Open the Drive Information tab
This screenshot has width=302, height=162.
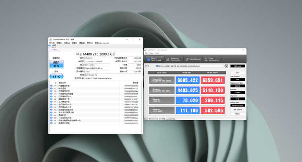(212, 59)
